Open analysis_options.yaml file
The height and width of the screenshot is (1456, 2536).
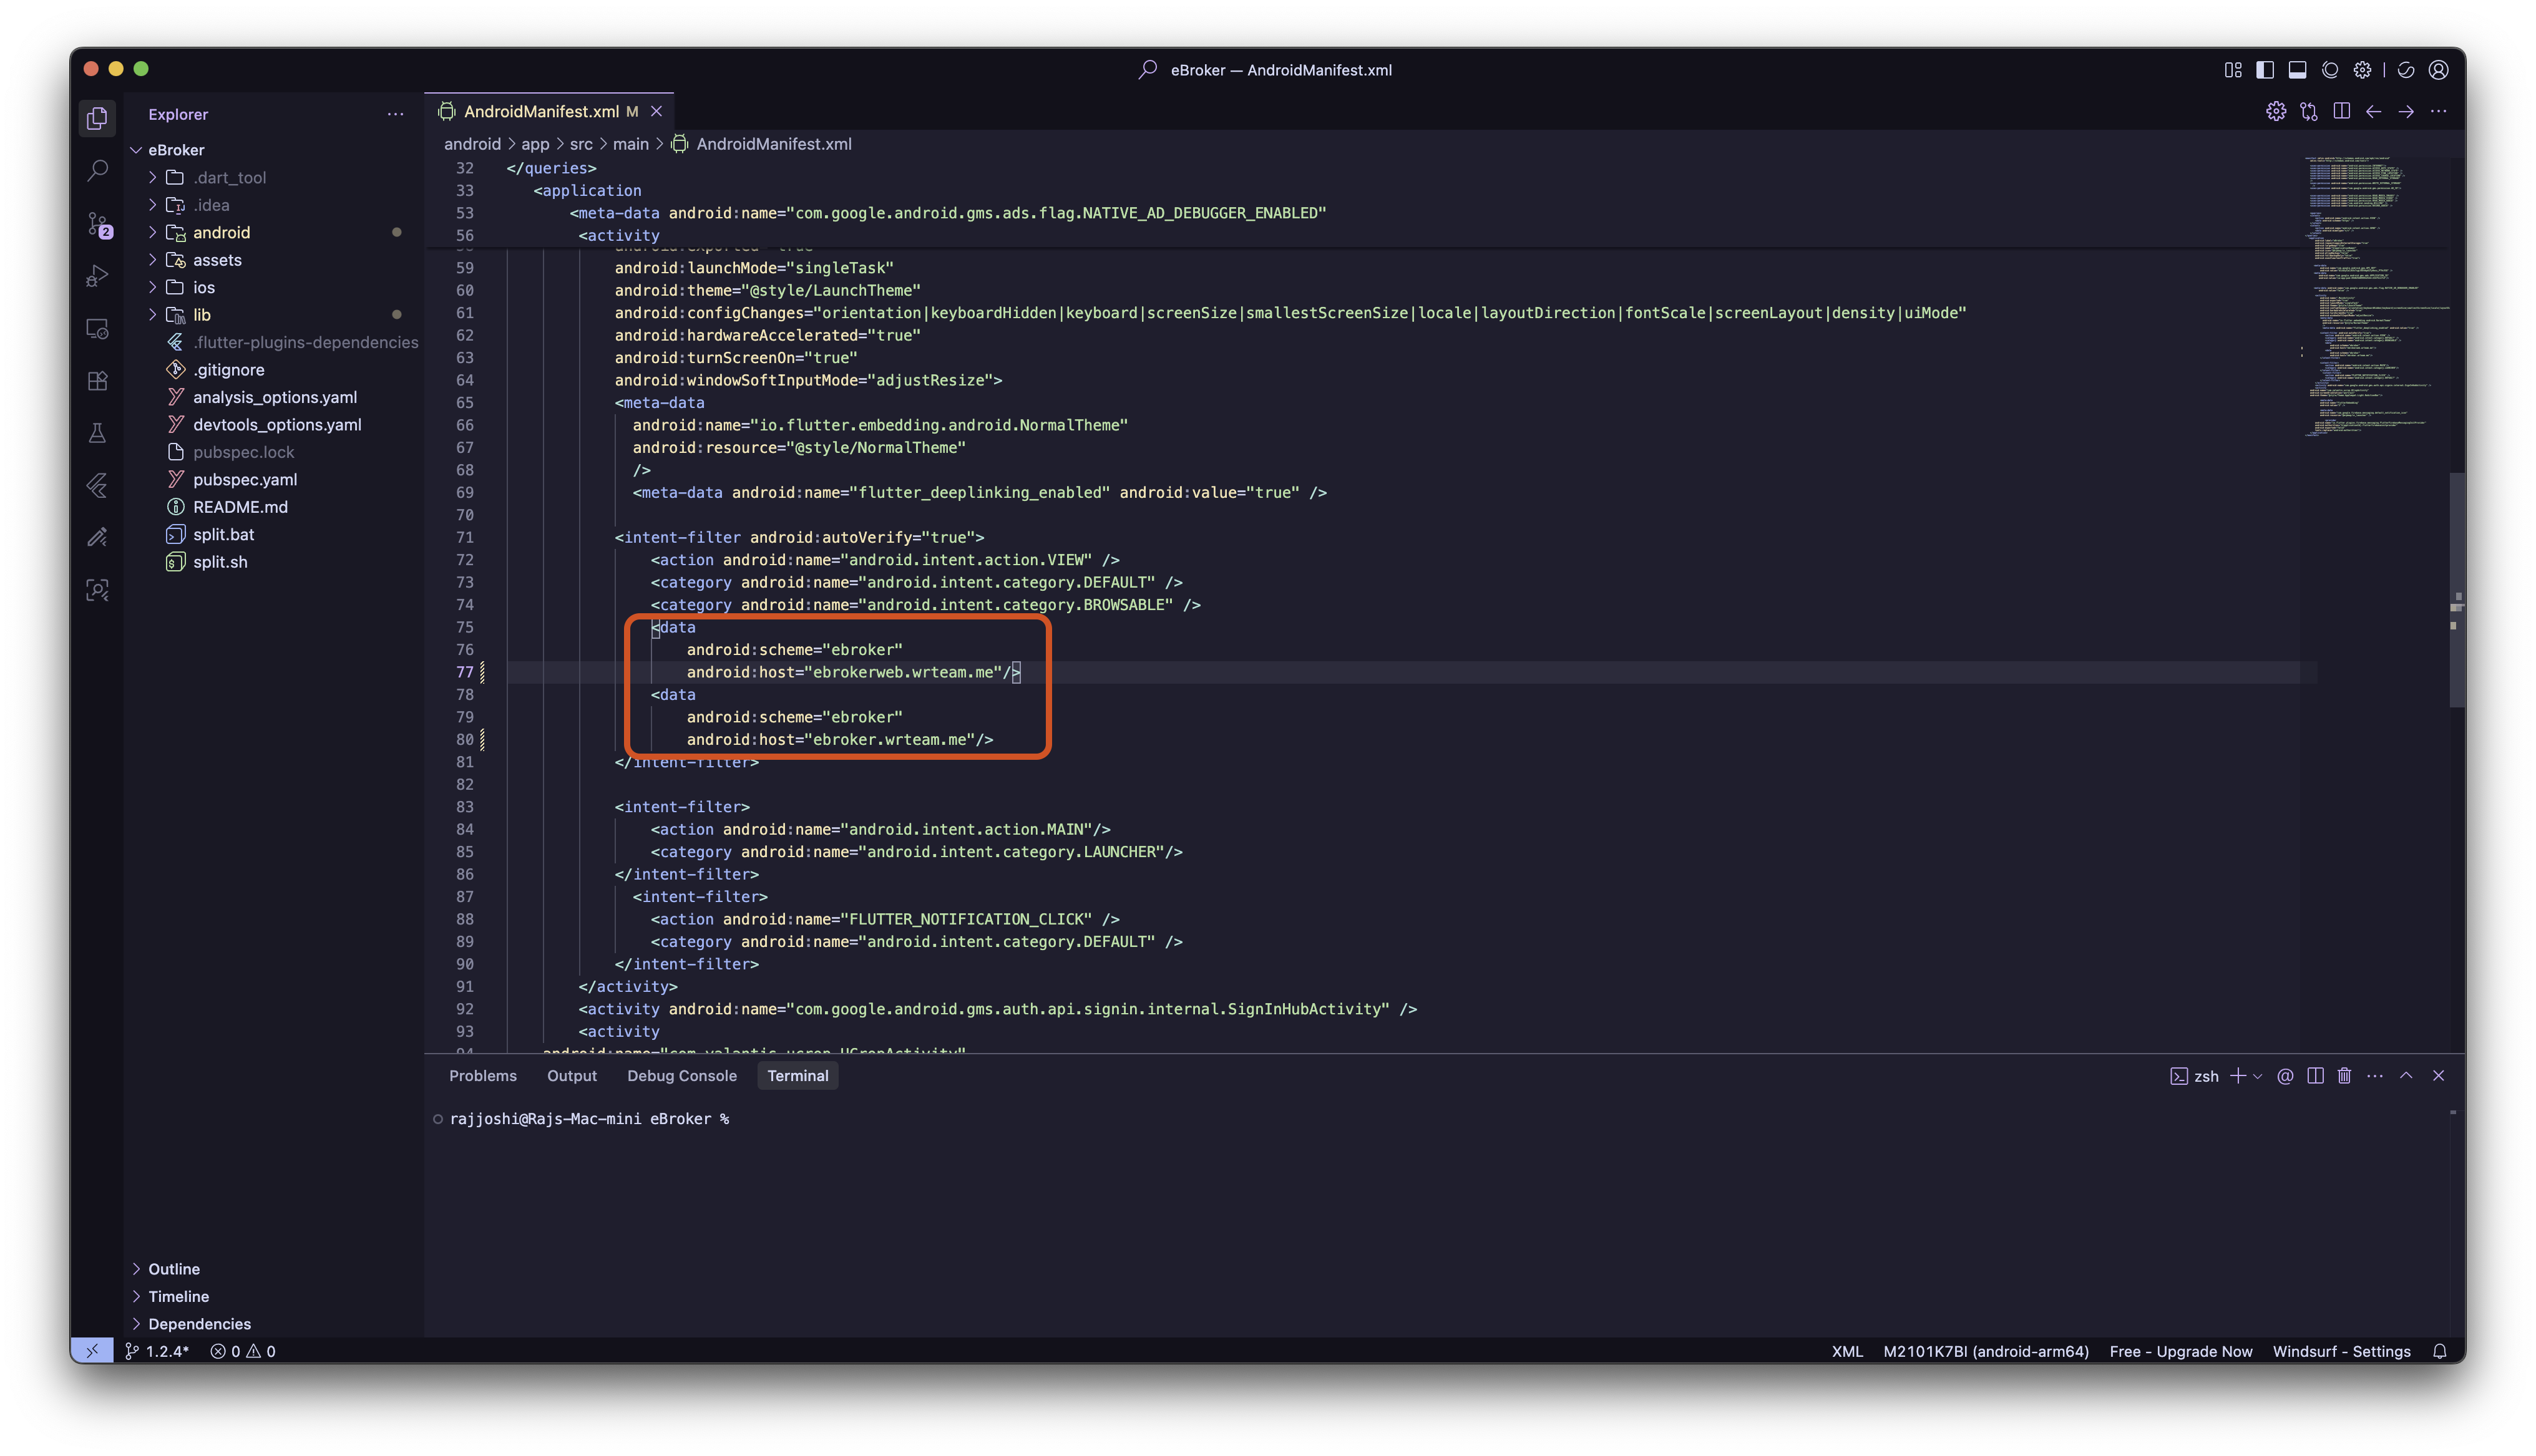275,397
